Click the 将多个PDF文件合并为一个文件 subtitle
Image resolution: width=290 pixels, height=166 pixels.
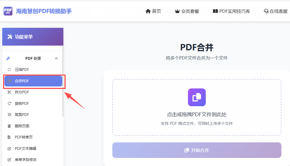(x=197, y=58)
